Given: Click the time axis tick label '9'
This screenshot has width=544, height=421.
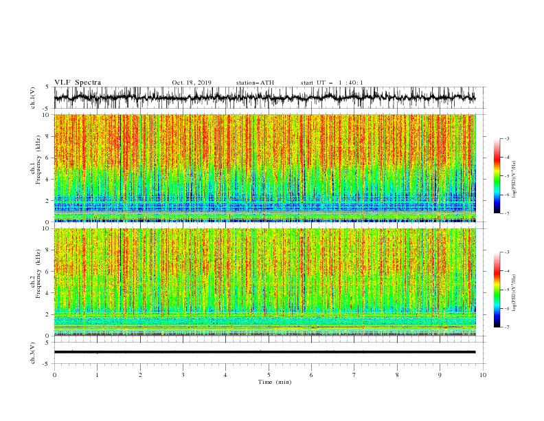Looking at the screenshot, I should (x=440, y=375).
